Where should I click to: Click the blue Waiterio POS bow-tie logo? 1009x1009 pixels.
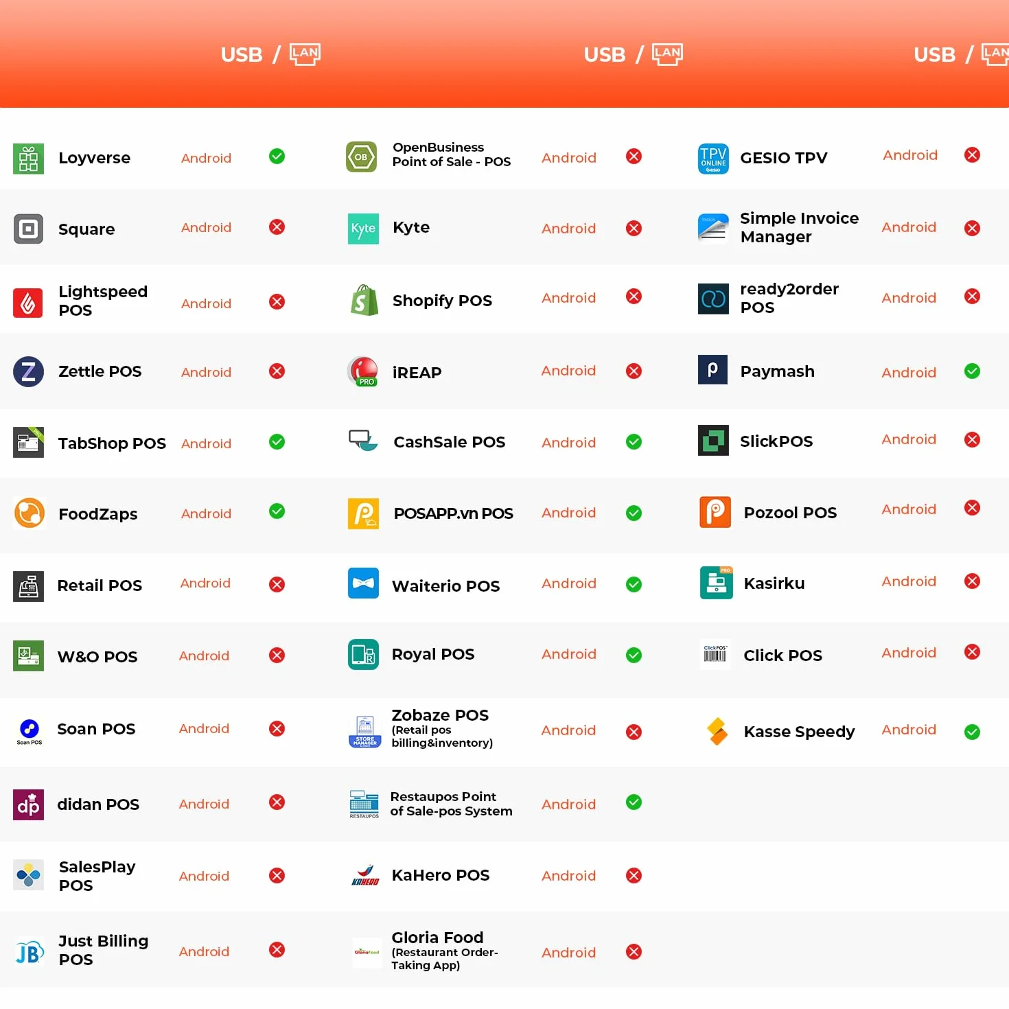[x=363, y=583]
